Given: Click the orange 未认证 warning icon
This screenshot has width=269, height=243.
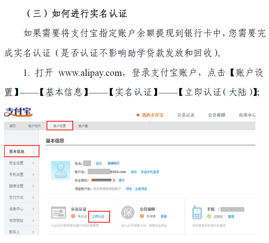Looking at the screenshot, I should coord(73,216).
